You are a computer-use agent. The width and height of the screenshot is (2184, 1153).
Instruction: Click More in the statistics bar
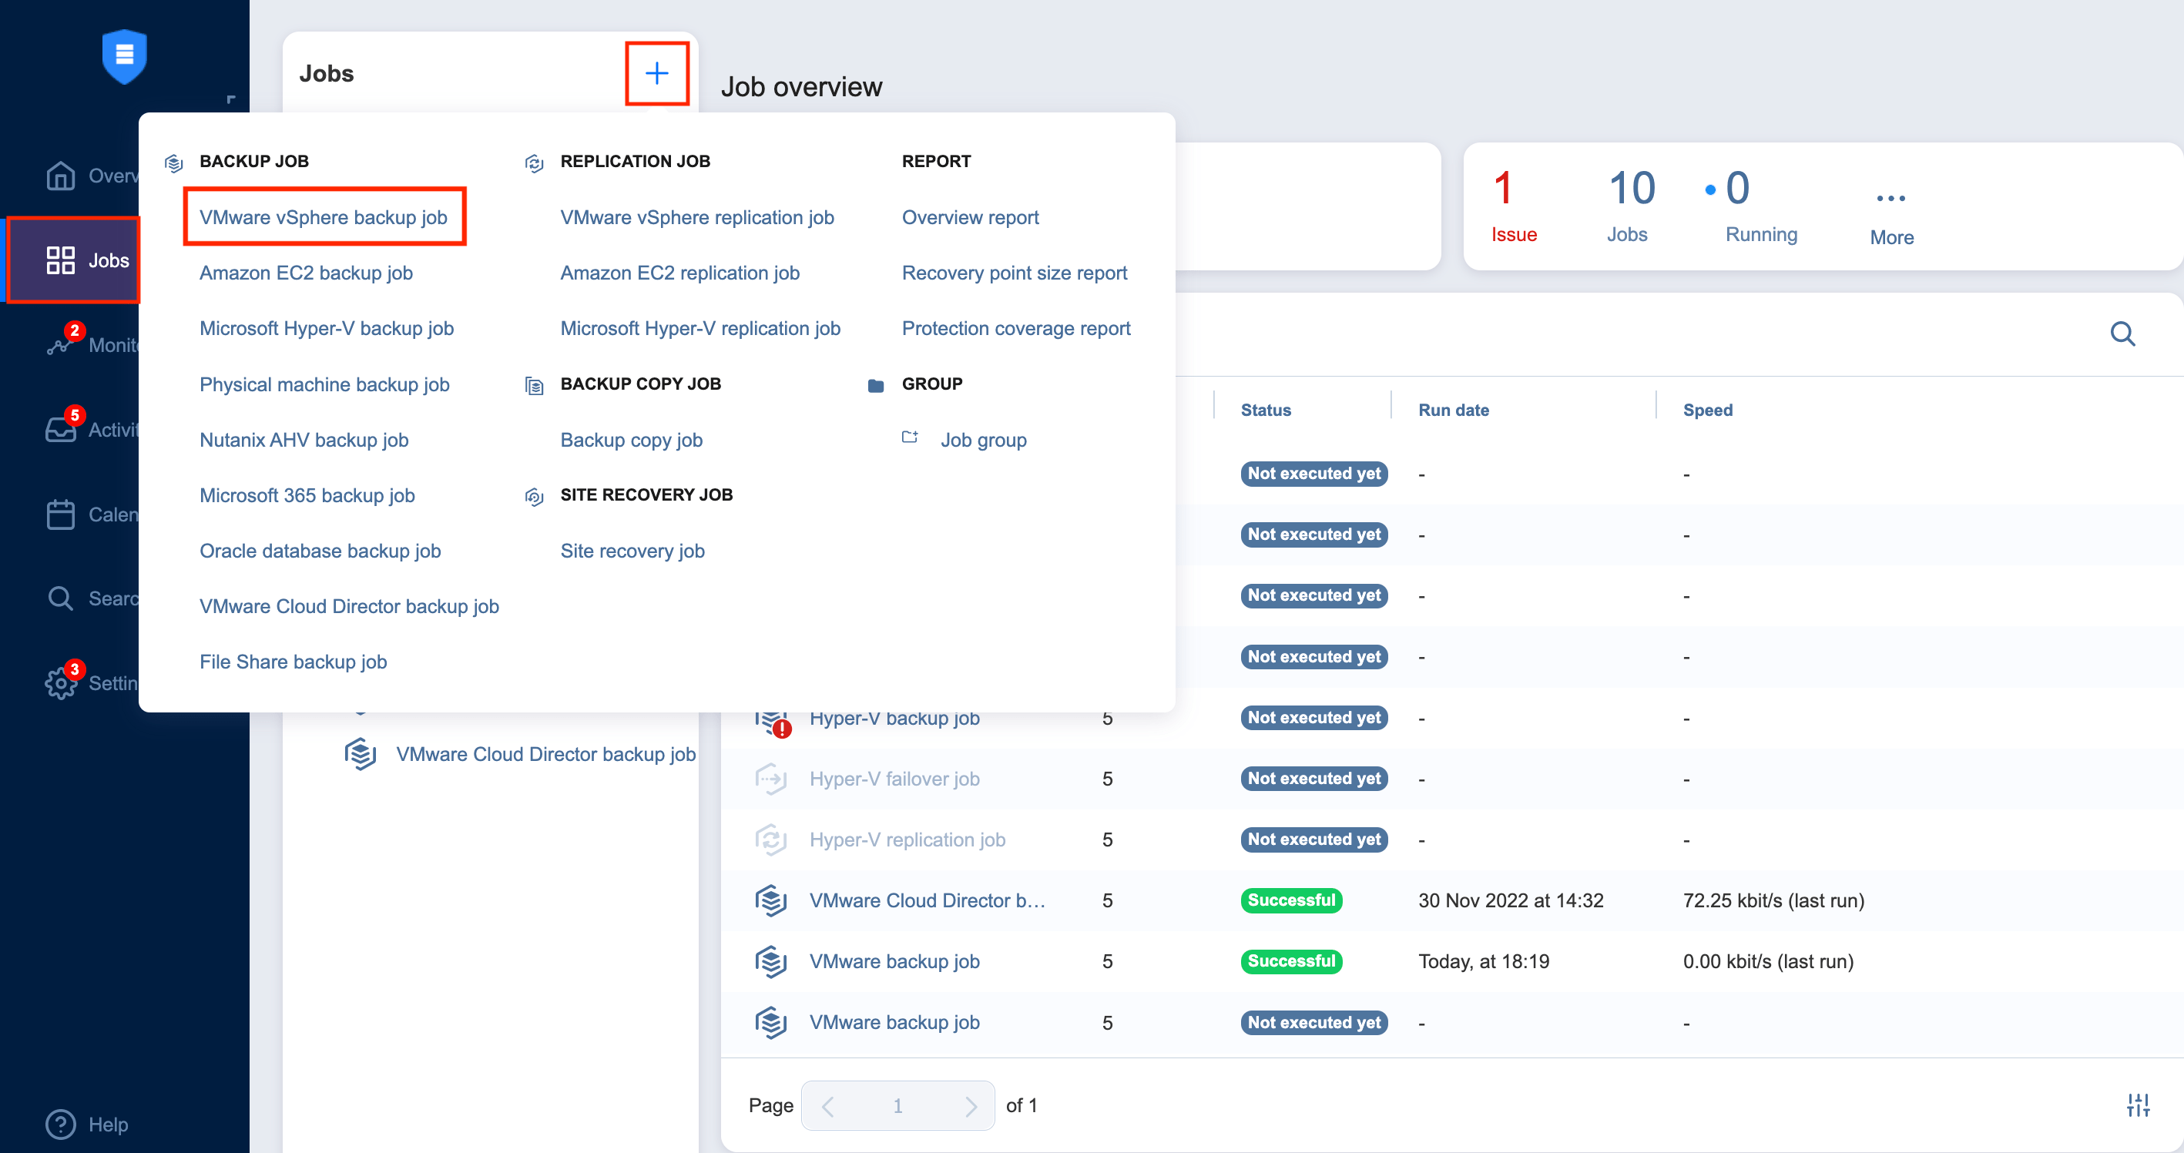[x=1891, y=212]
